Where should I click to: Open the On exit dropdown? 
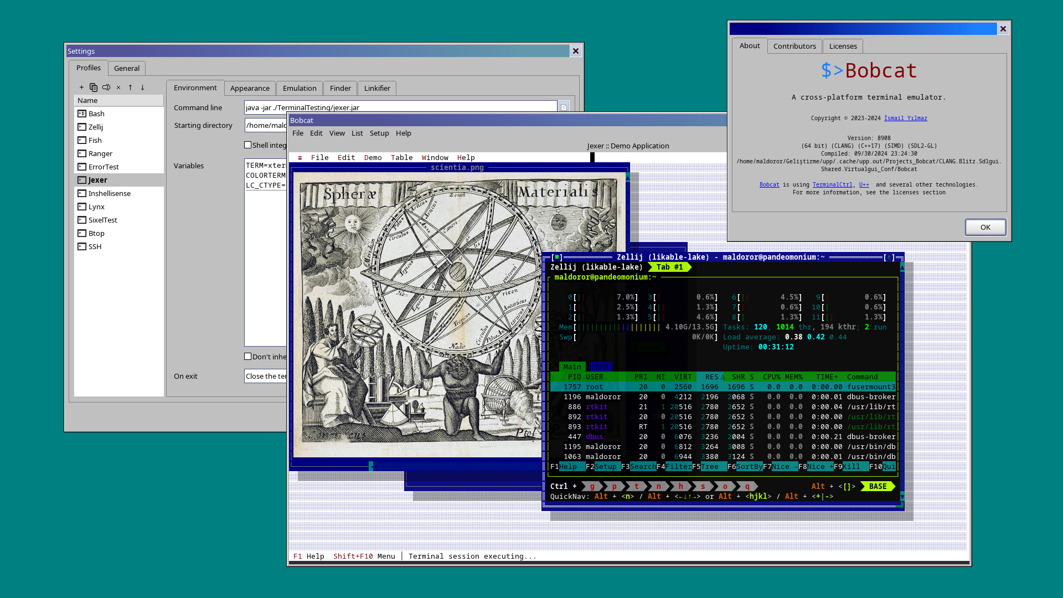(x=266, y=376)
